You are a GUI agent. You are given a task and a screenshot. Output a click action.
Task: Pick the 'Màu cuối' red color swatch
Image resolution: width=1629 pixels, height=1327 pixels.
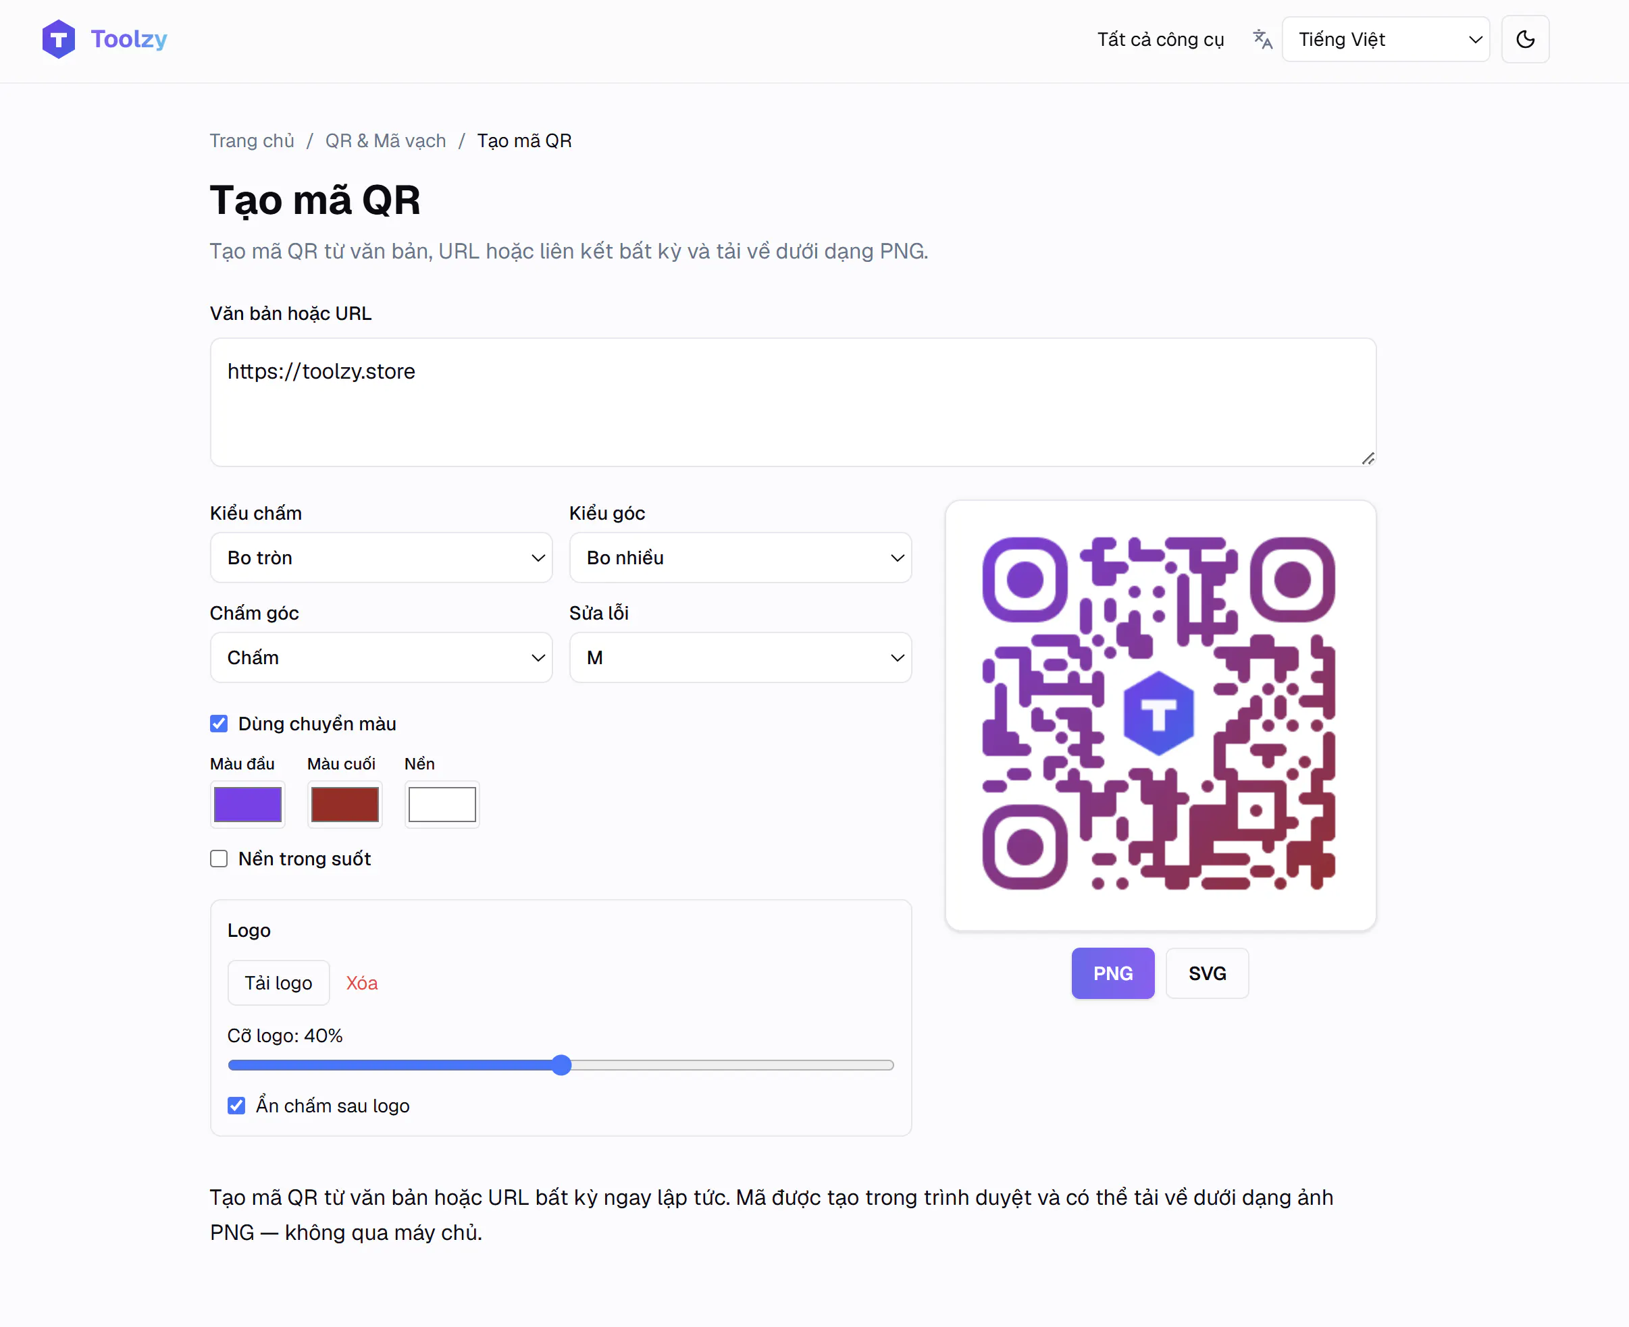(345, 804)
